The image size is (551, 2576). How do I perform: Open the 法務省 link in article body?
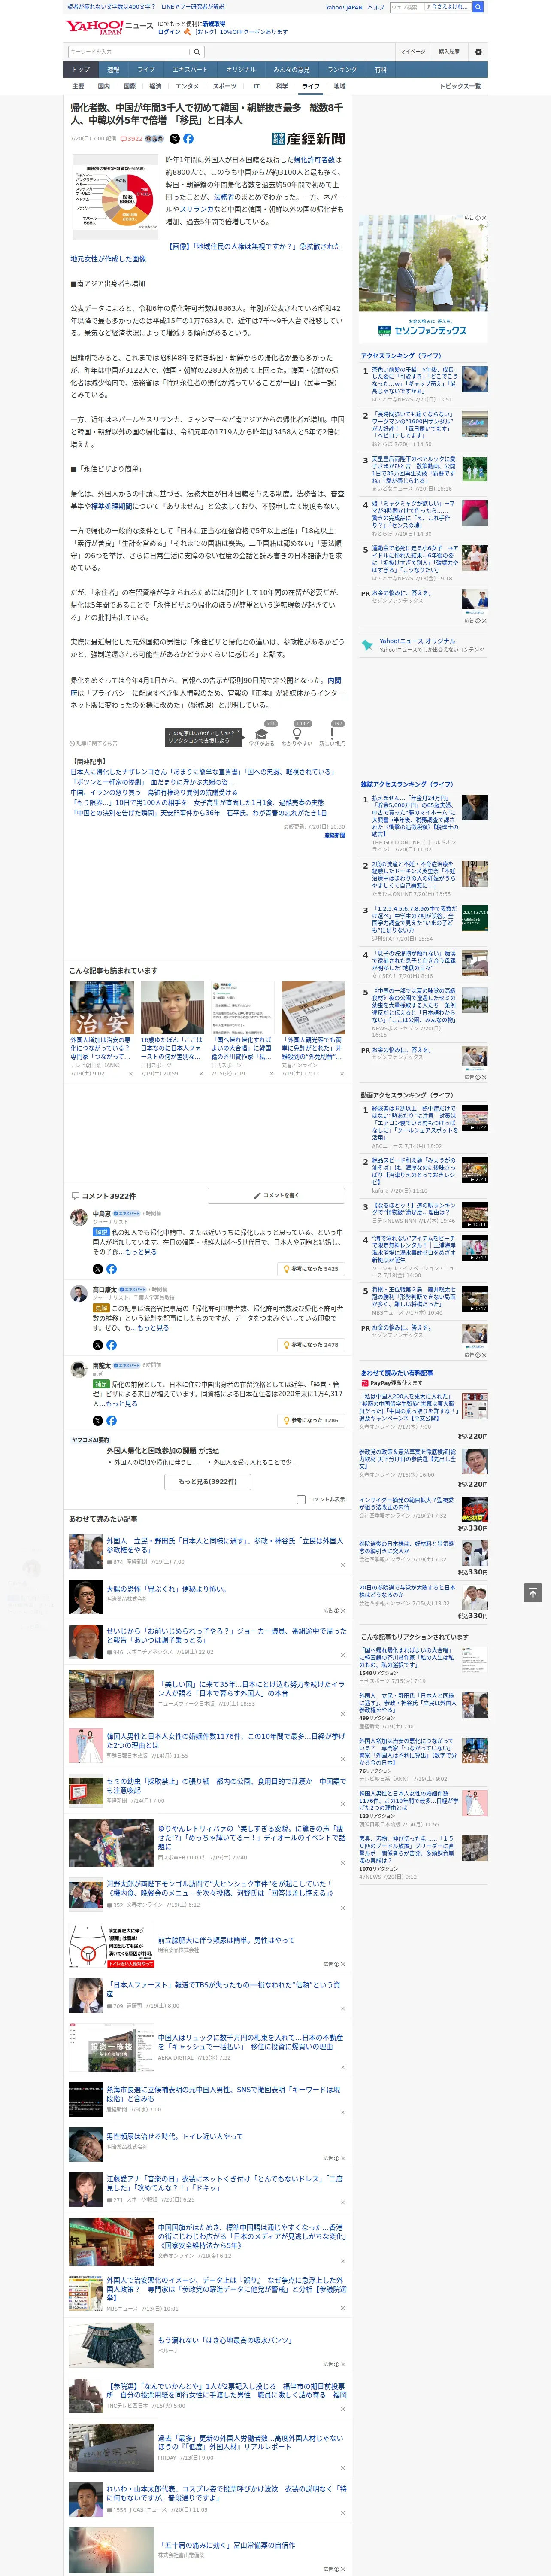click(223, 197)
